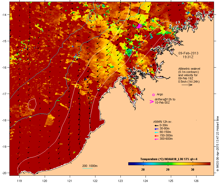Click the 'Temperature (°C) NOAA18_L3U' title
Image resolution: width=221 pixels, height=183 pixels.
[162, 159]
